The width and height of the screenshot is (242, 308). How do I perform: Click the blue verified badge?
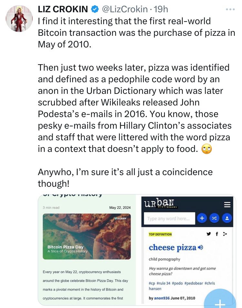coord(95,9)
